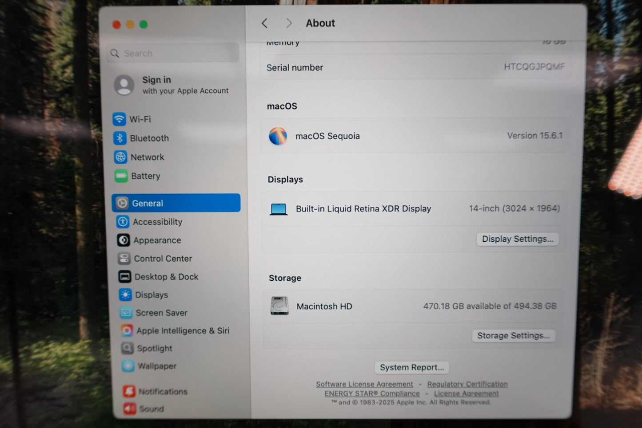
Task: Open Accessibility settings
Action: click(x=157, y=222)
